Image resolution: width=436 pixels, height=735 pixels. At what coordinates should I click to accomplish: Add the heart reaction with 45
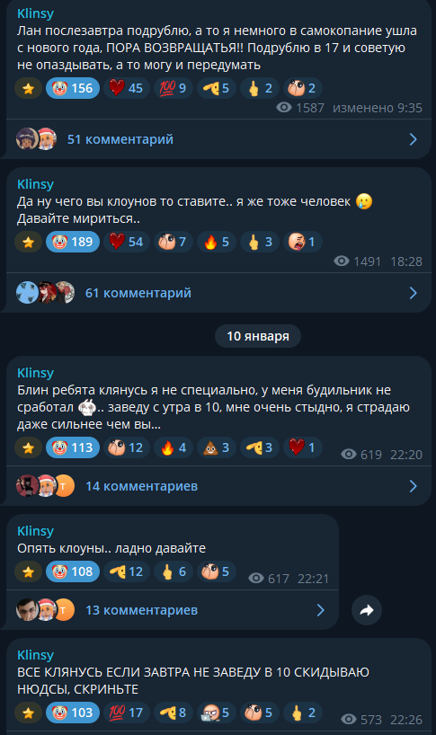126,88
